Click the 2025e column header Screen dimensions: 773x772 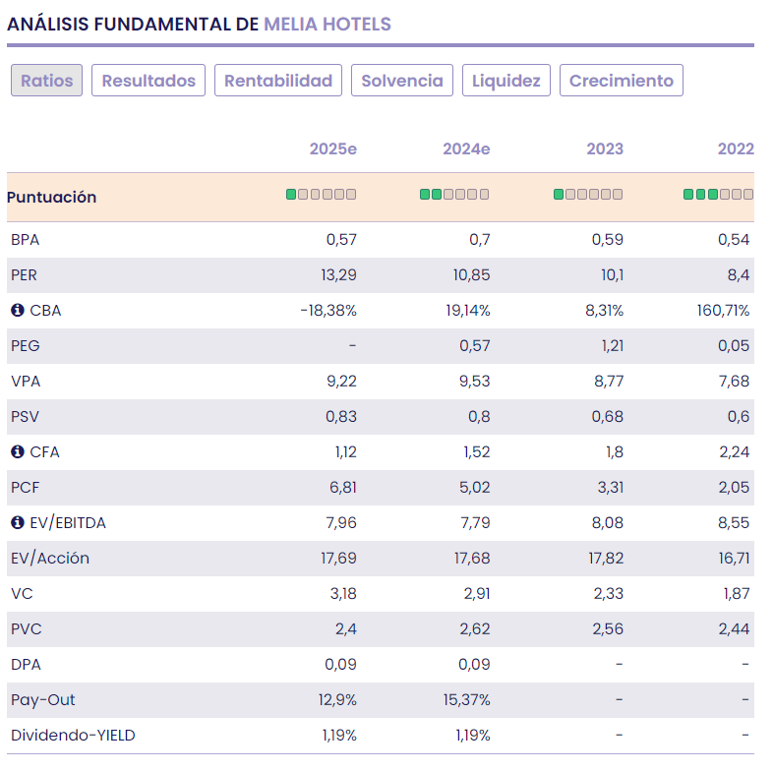click(x=332, y=149)
